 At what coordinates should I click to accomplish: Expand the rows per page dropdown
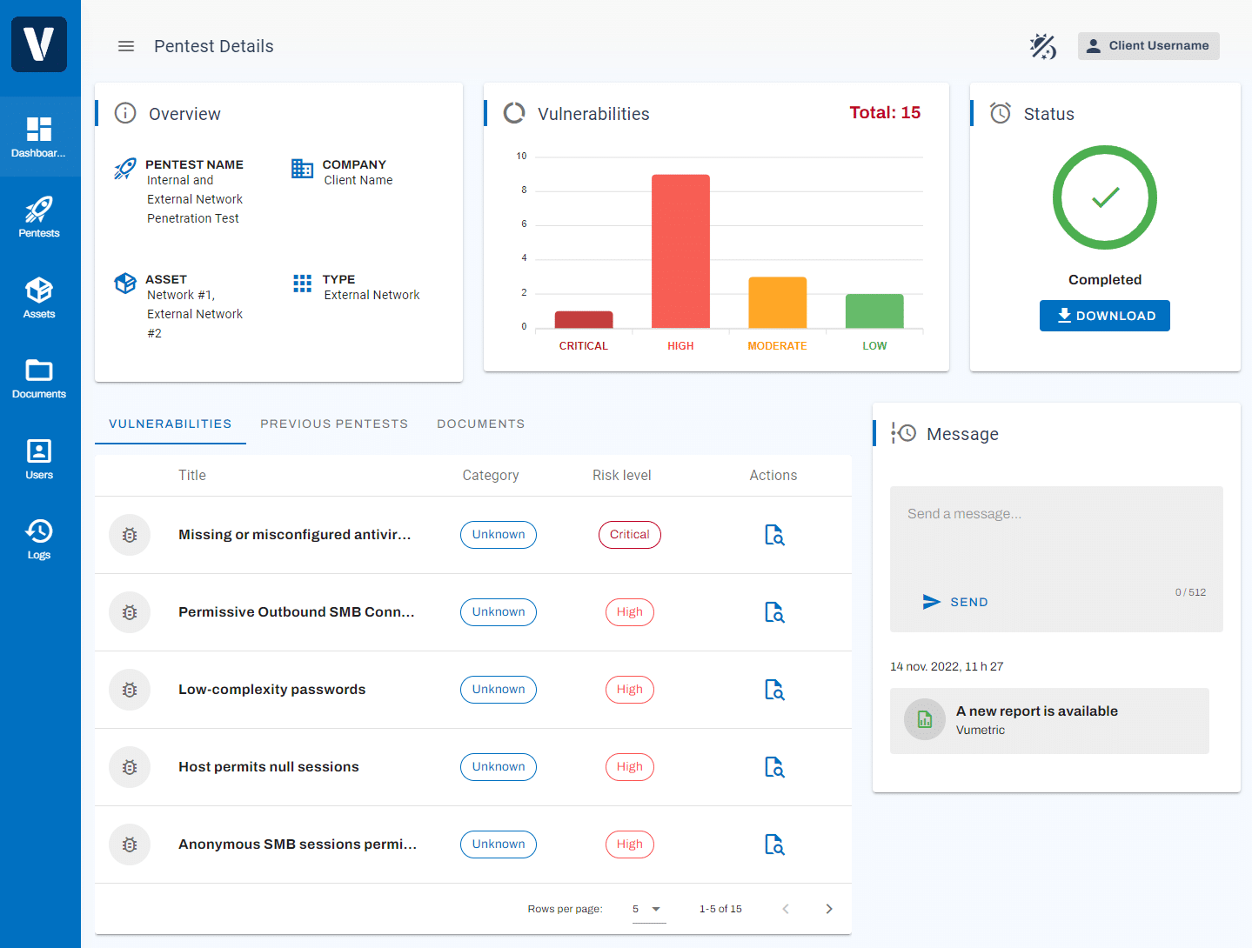(647, 909)
